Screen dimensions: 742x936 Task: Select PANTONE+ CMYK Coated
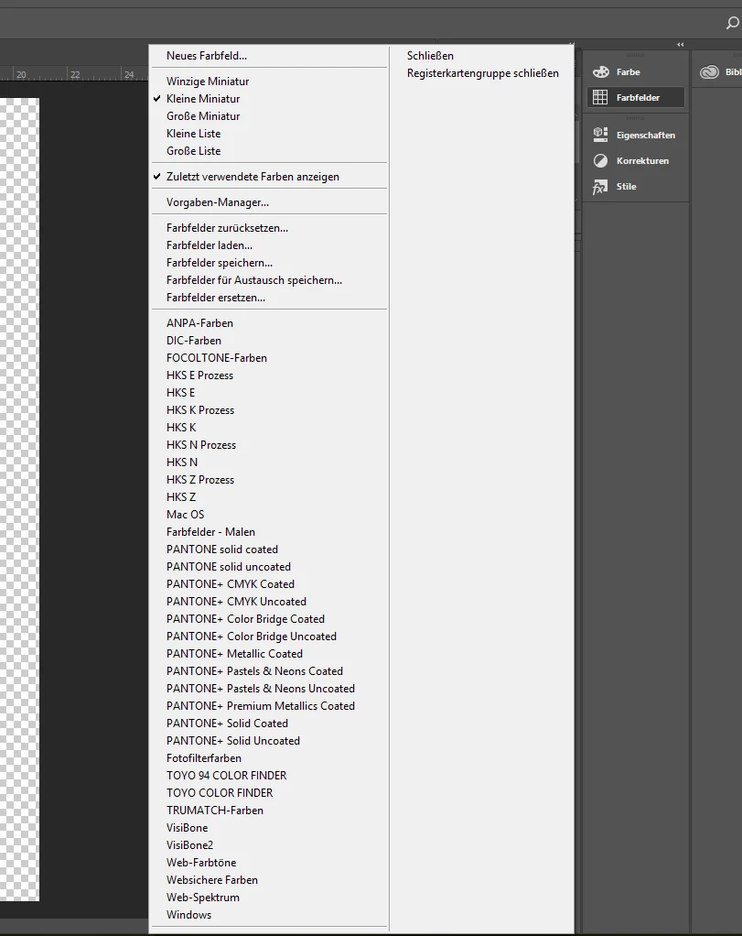click(x=231, y=583)
